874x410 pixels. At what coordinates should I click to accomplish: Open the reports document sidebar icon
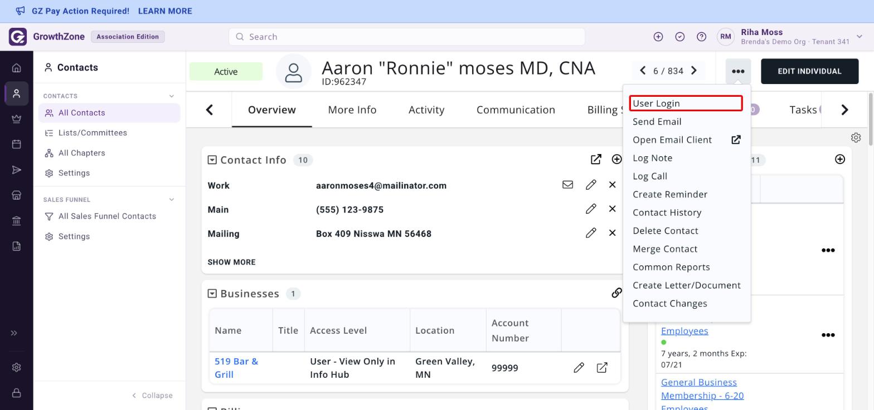coord(17,246)
